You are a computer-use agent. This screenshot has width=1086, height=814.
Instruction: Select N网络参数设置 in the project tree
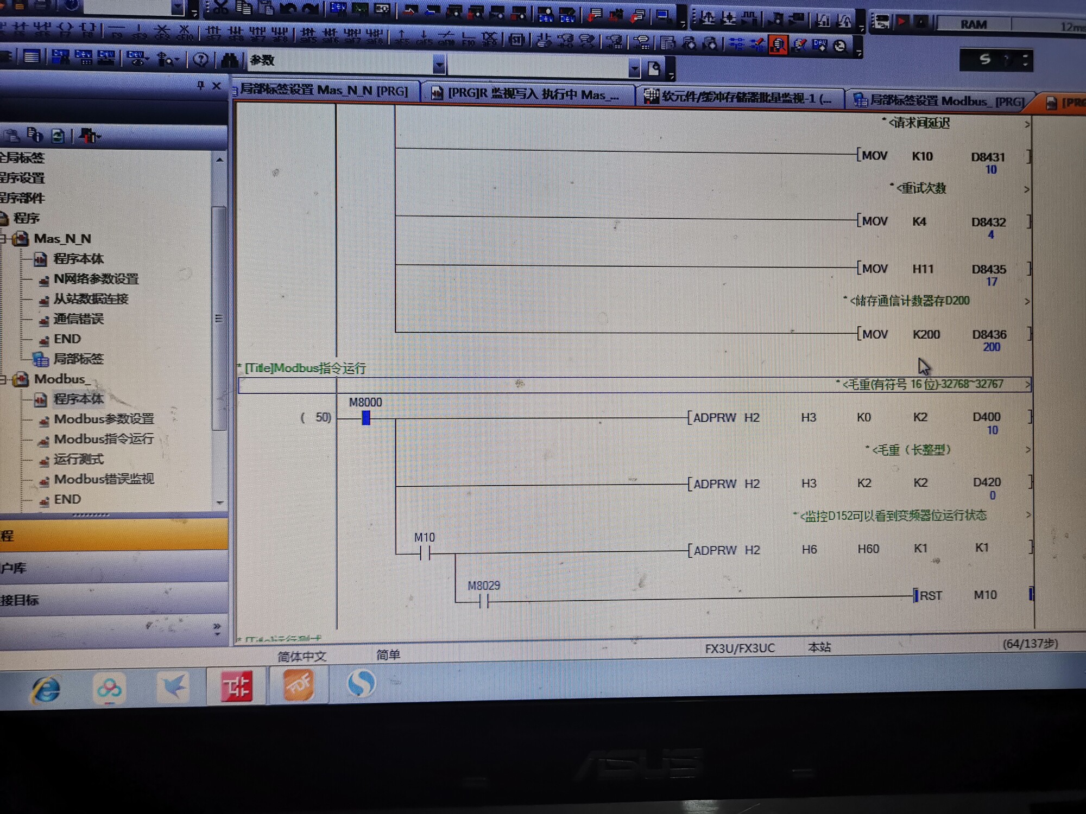(96, 279)
